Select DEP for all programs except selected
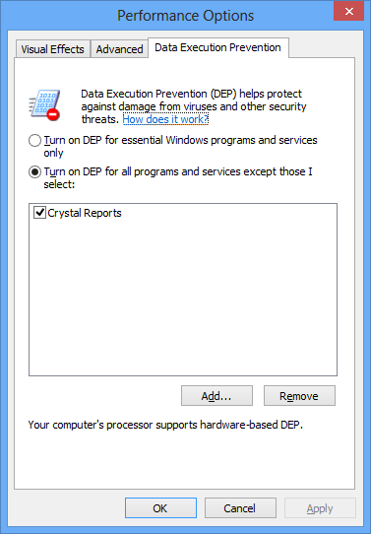The width and height of the screenshot is (371, 534). 34,172
